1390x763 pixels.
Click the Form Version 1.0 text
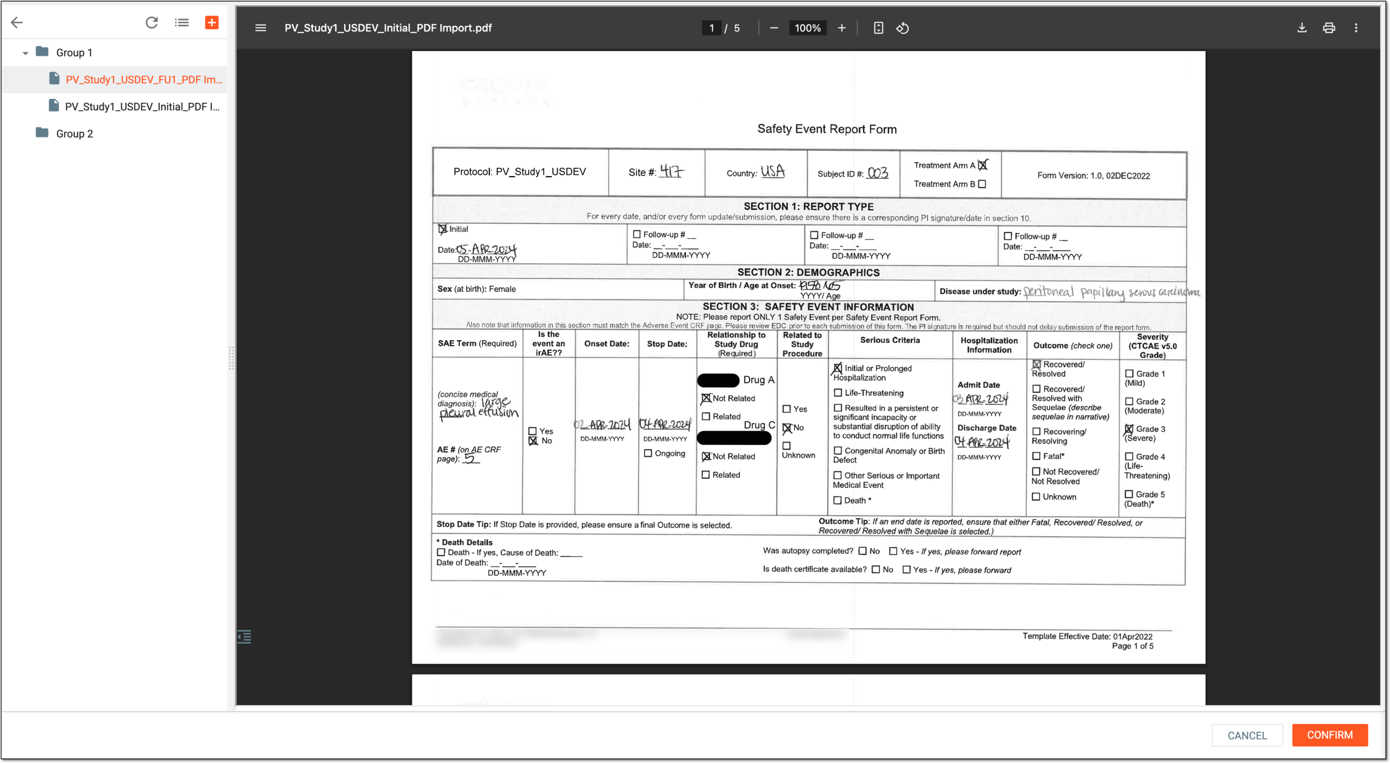[x=1093, y=176]
